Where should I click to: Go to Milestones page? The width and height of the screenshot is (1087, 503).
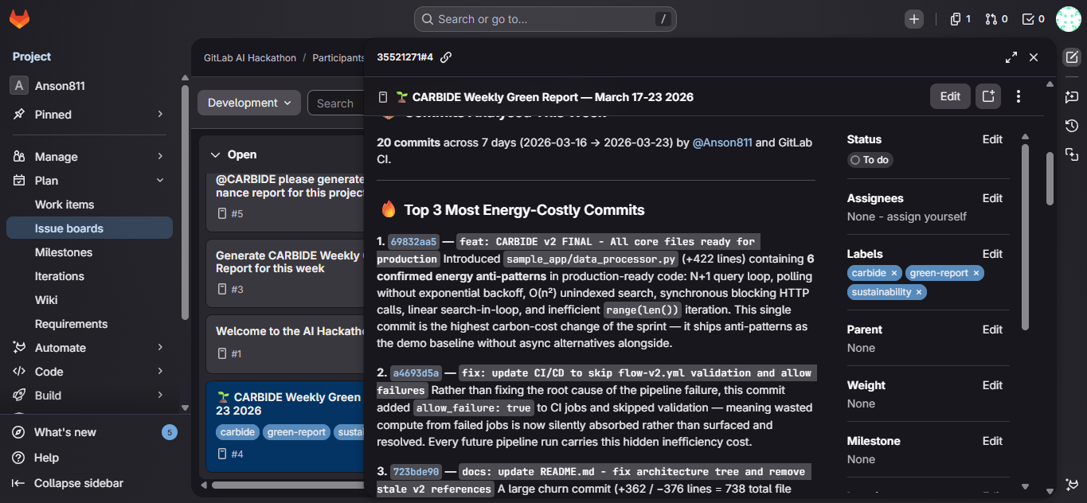click(x=89, y=252)
